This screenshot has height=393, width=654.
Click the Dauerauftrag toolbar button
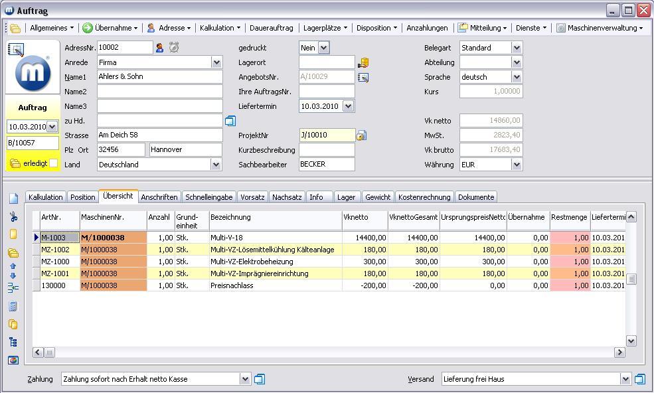pyautogui.click(x=271, y=28)
